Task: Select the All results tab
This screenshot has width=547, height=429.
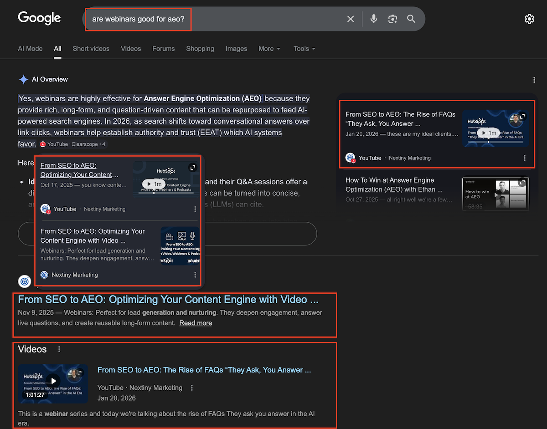Action: point(57,49)
